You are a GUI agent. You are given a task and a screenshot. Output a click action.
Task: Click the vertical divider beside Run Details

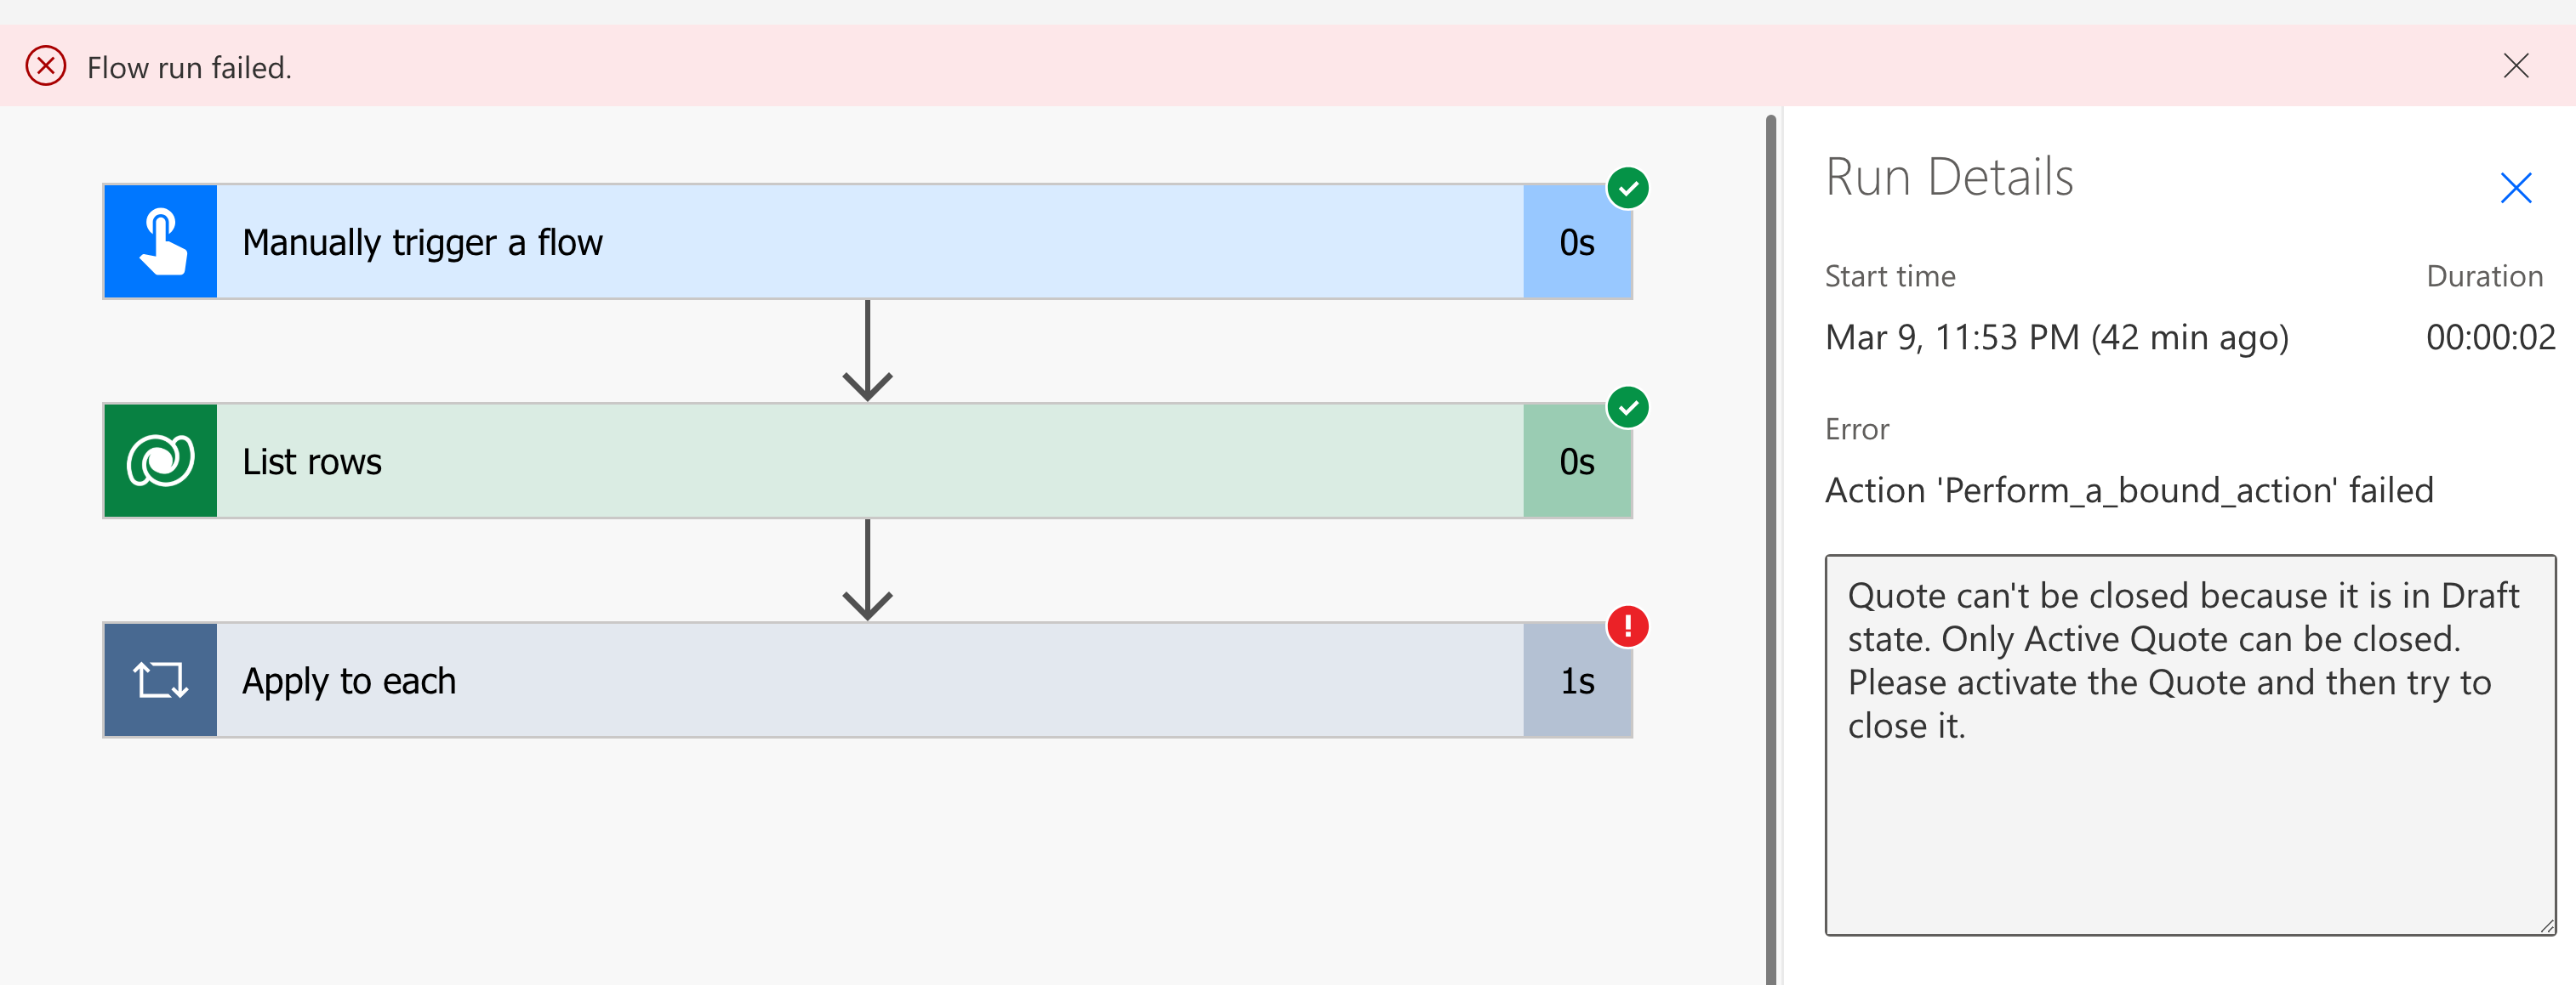coord(1771,550)
